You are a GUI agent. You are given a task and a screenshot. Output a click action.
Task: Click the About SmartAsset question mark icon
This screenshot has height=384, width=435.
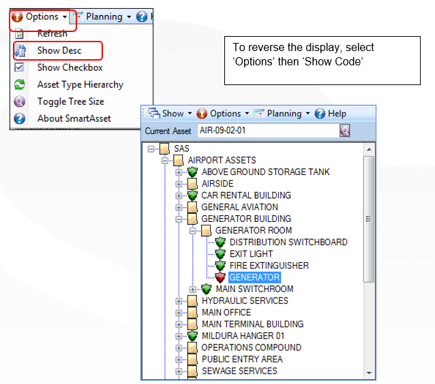[19, 118]
